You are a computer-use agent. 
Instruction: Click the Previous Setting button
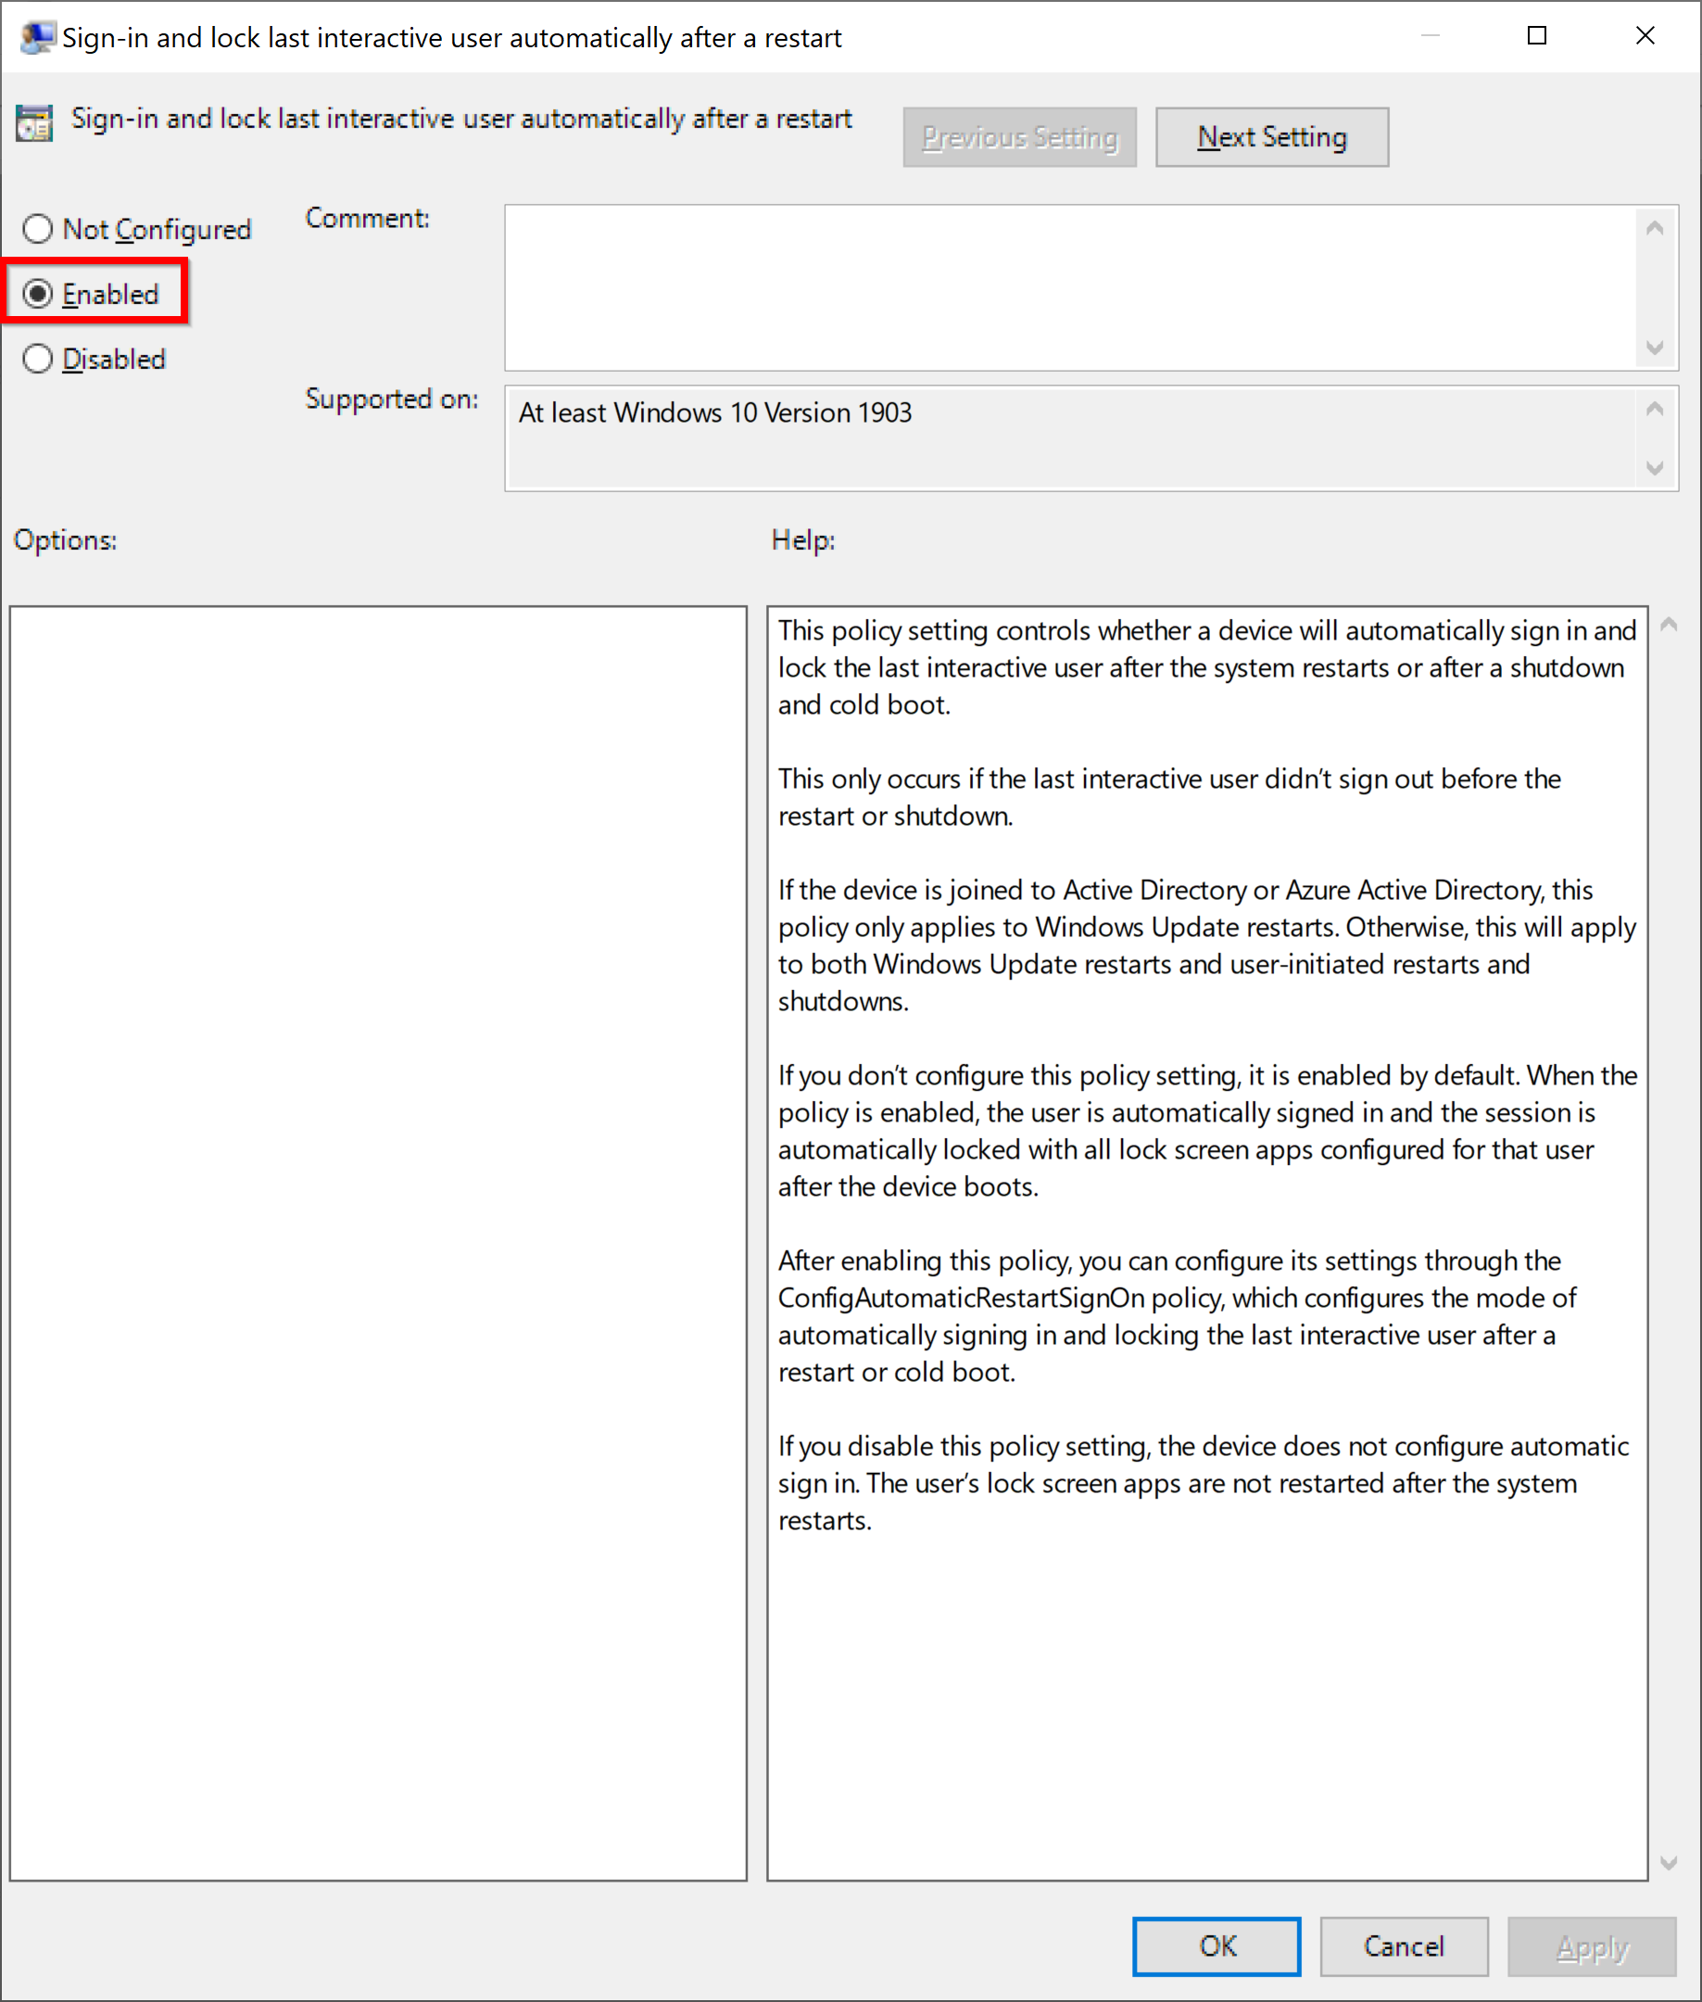click(x=1019, y=136)
